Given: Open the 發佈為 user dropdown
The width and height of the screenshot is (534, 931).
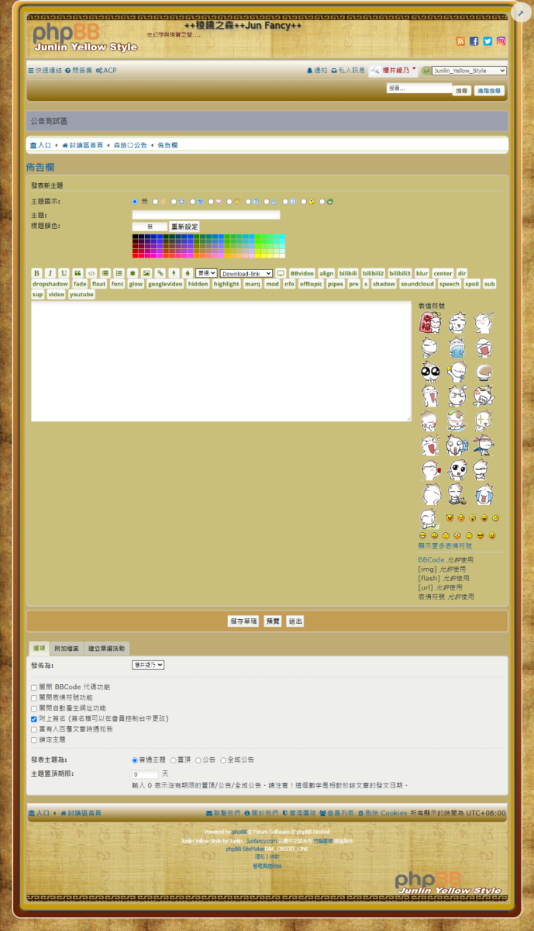Looking at the screenshot, I should coord(148,665).
